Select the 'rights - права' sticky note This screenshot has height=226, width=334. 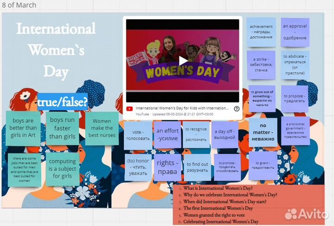pos(167,167)
